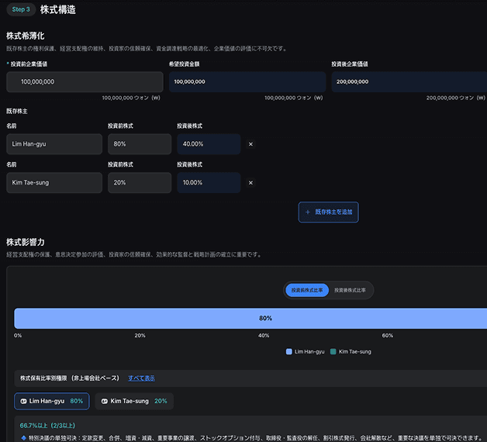Click the avatar icon on Lim Han-gyu chip
This screenshot has width=487, height=442.
(23, 401)
